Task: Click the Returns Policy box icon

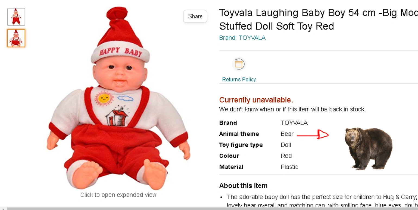Action: pyautogui.click(x=239, y=64)
